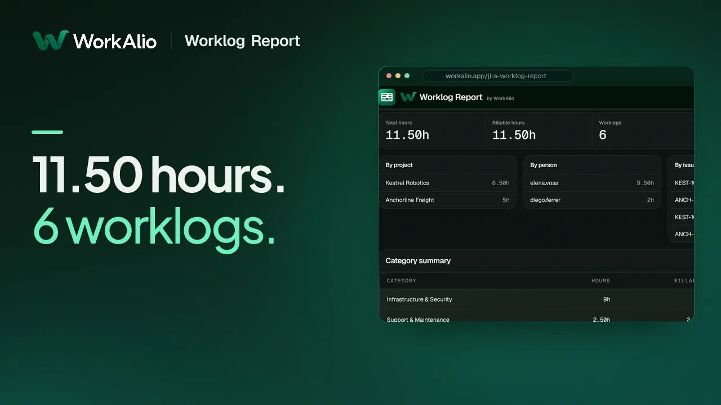Select the Kestrel Robotics project row
This screenshot has width=721, height=405.
[x=447, y=183]
